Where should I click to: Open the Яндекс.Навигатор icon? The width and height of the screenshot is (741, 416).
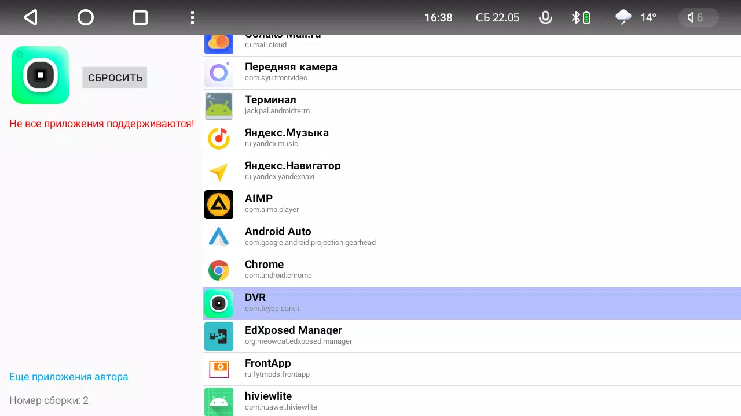pyautogui.click(x=219, y=172)
